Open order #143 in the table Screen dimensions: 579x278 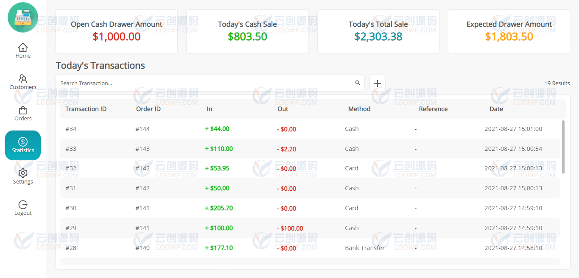coord(143,149)
